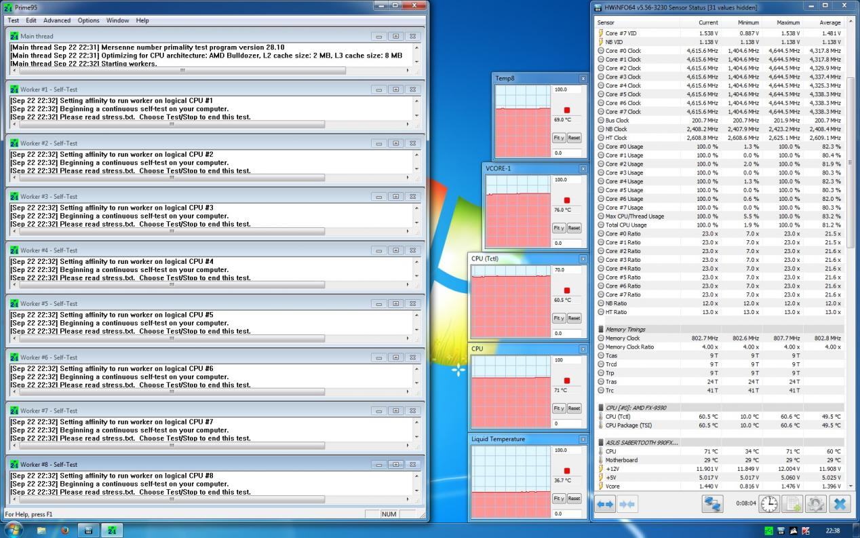Click HWiNFO expand columns double-arrow button
This screenshot has width=860, height=538.
[605, 504]
